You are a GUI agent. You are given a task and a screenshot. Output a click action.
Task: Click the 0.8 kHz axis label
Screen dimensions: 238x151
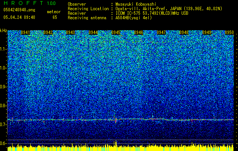pyautogui.click(x=3, y=106)
